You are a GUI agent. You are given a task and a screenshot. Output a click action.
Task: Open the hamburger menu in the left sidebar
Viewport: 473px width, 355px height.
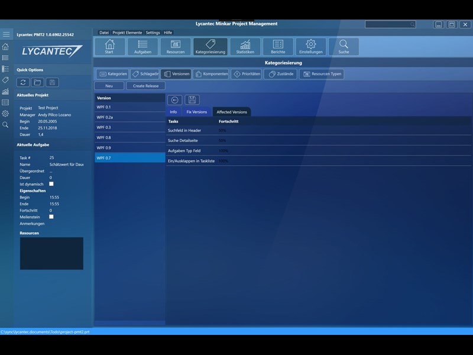(x=6, y=34)
